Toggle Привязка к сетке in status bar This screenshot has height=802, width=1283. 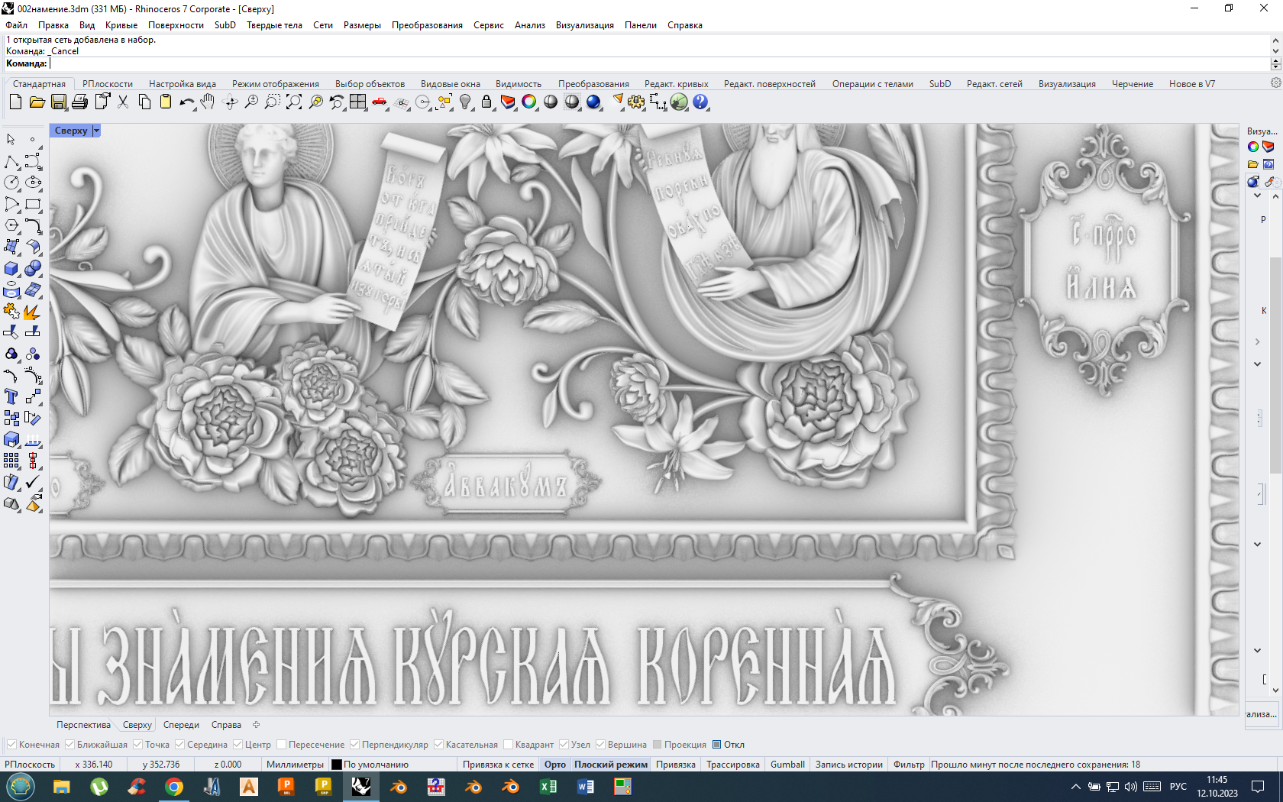click(498, 765)
